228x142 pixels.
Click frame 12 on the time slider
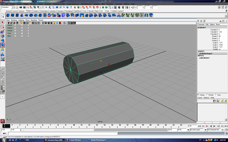click(x=88, y=126)
